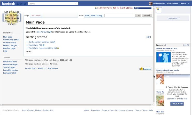Open Recent changes link
192x115 pixels.
(10, 45)
